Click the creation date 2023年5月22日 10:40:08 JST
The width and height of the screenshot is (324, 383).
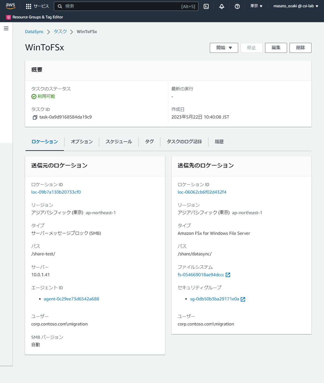[x=200, y=117]
